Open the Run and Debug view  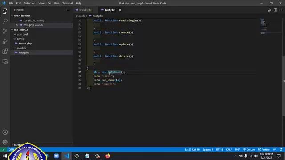click(5, 41)
